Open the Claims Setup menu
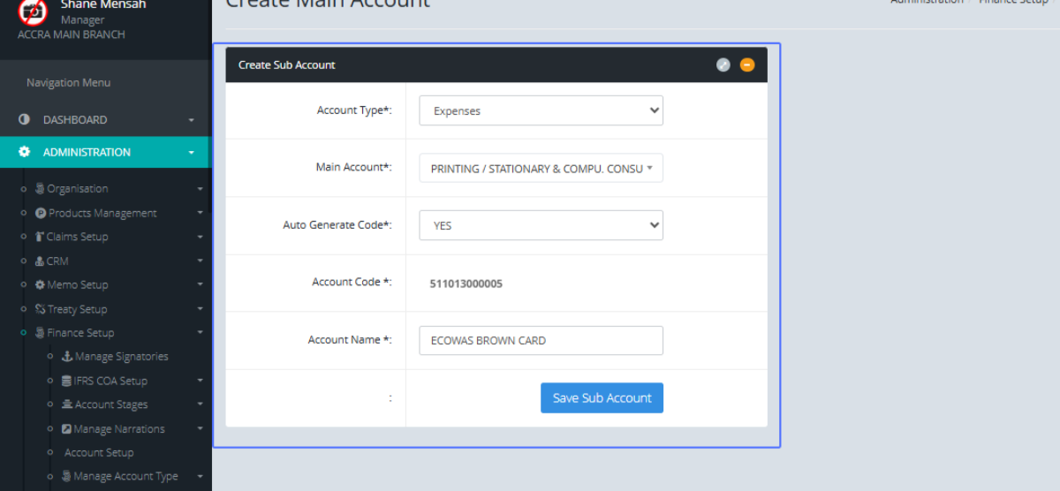The width and height of the screenshot is (1060, 491). 77,237
